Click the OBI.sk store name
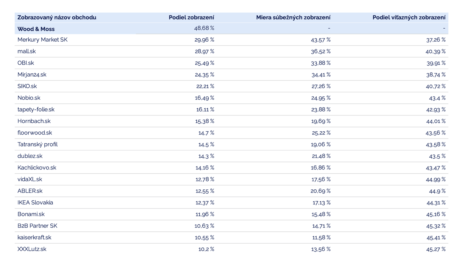Screen dimensions: 463x263 coord(26,63)
